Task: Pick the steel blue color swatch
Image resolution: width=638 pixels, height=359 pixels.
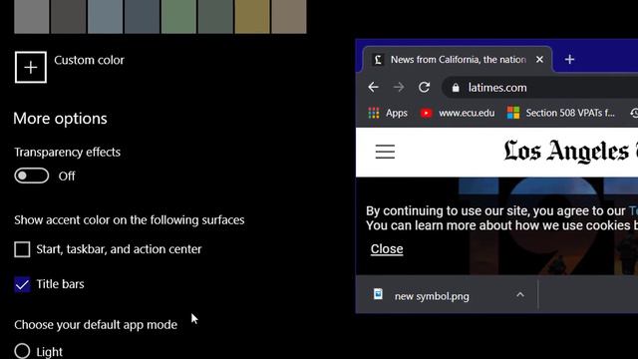Action: tap(105, 16)
